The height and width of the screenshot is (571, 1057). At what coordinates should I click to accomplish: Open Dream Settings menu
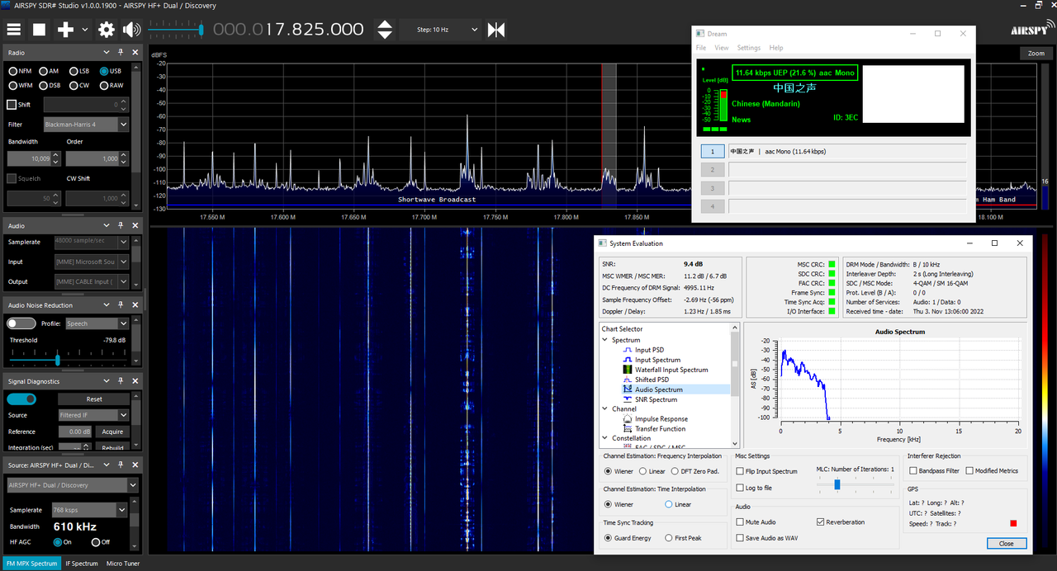(749, 48)
